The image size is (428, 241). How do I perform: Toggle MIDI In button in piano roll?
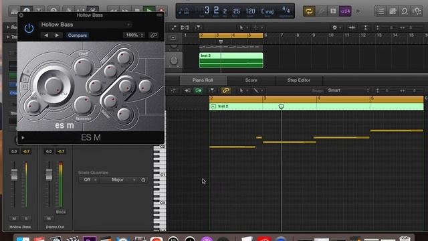point(187,90)
